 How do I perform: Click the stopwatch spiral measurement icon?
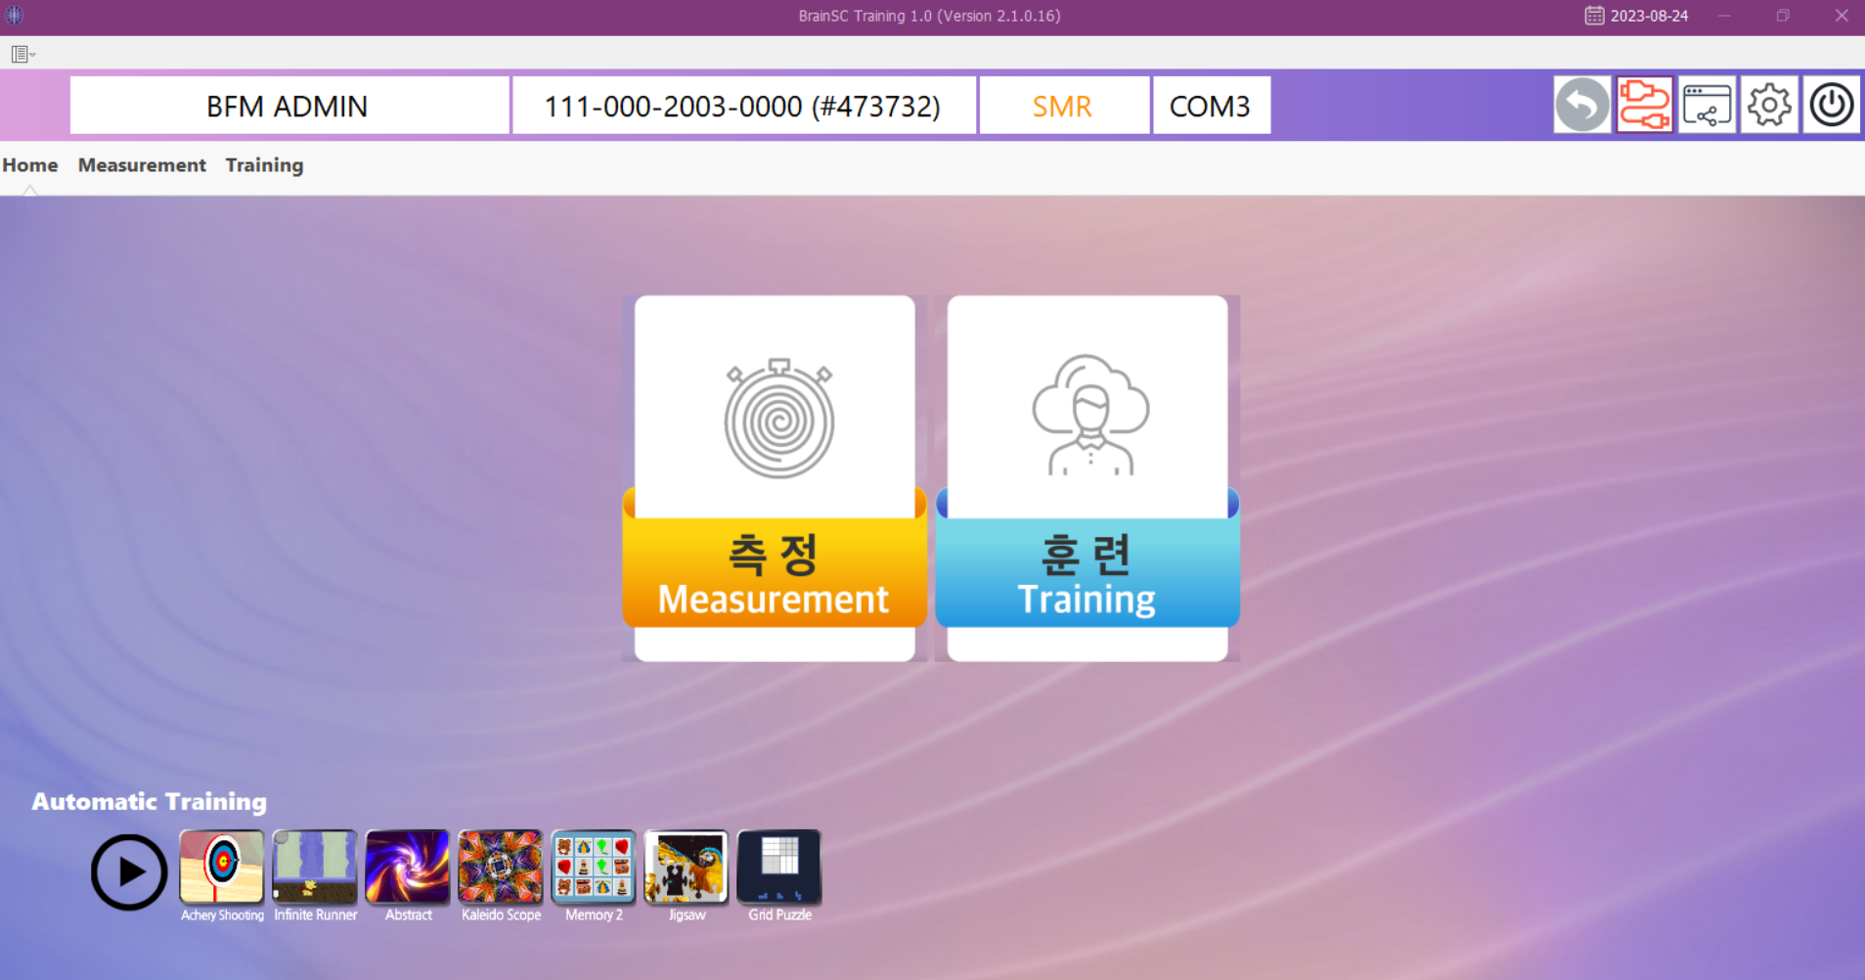click(779, 418)
